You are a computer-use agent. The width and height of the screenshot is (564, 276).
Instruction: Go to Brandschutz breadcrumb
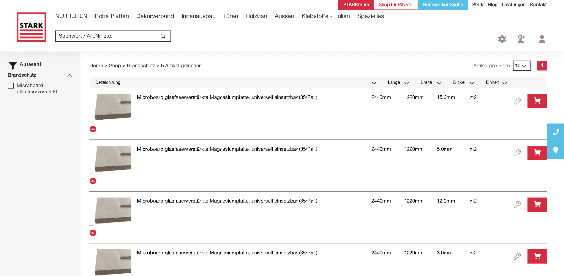click(141, 66)
